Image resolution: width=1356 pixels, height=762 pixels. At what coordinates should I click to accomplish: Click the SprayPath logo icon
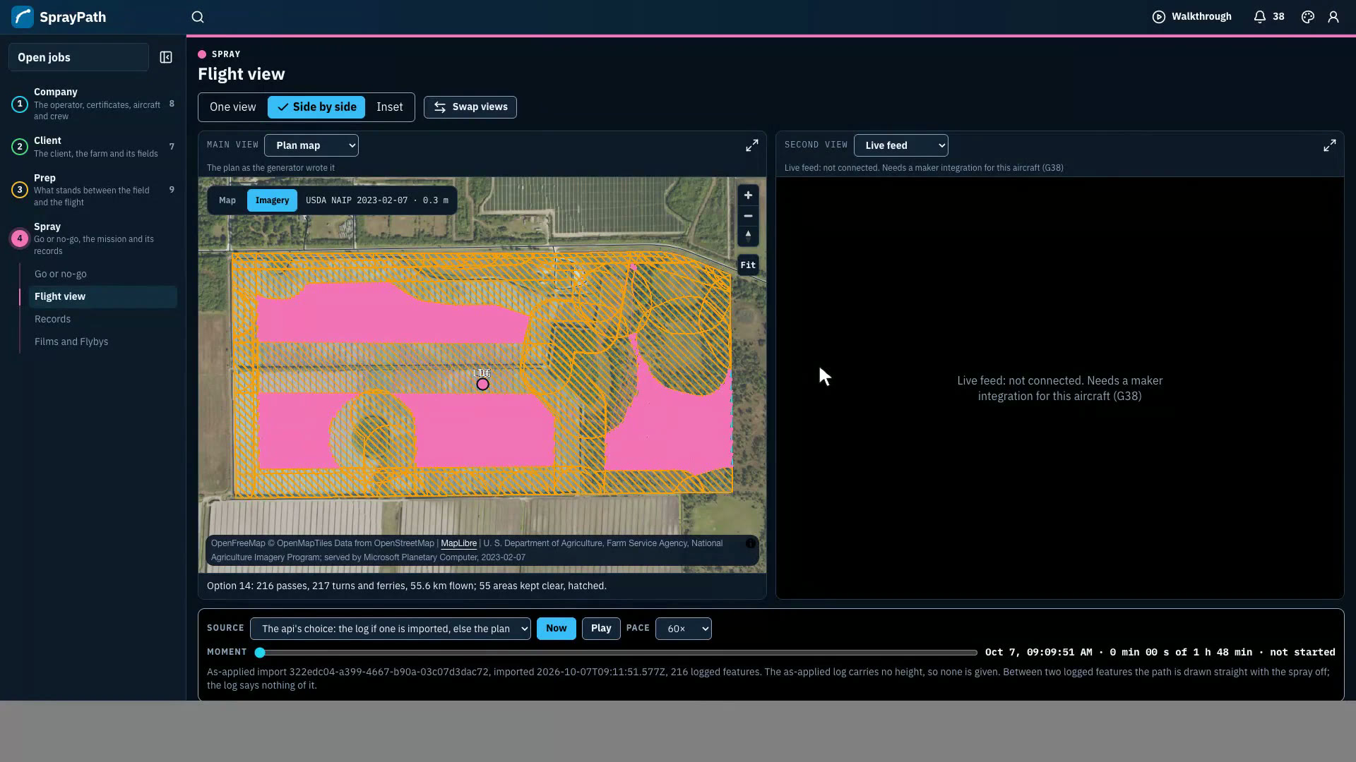pyautogui.click(x=23, y=17)
